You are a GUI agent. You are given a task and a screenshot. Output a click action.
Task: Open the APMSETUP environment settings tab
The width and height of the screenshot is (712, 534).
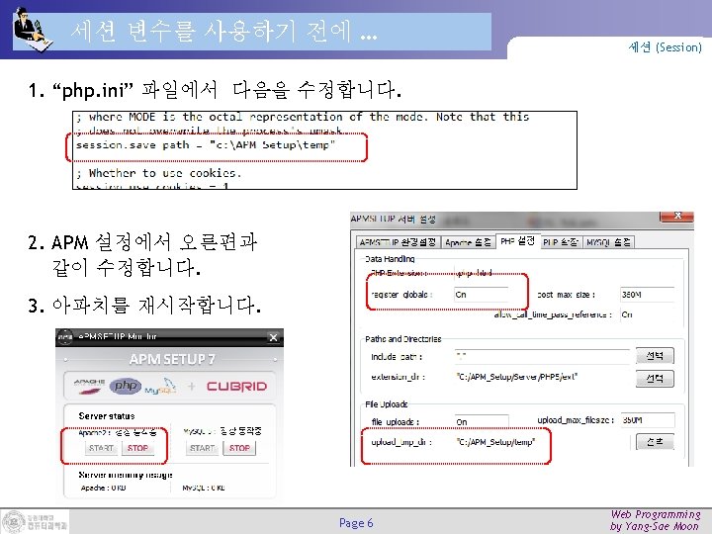[x=398, y=242]
